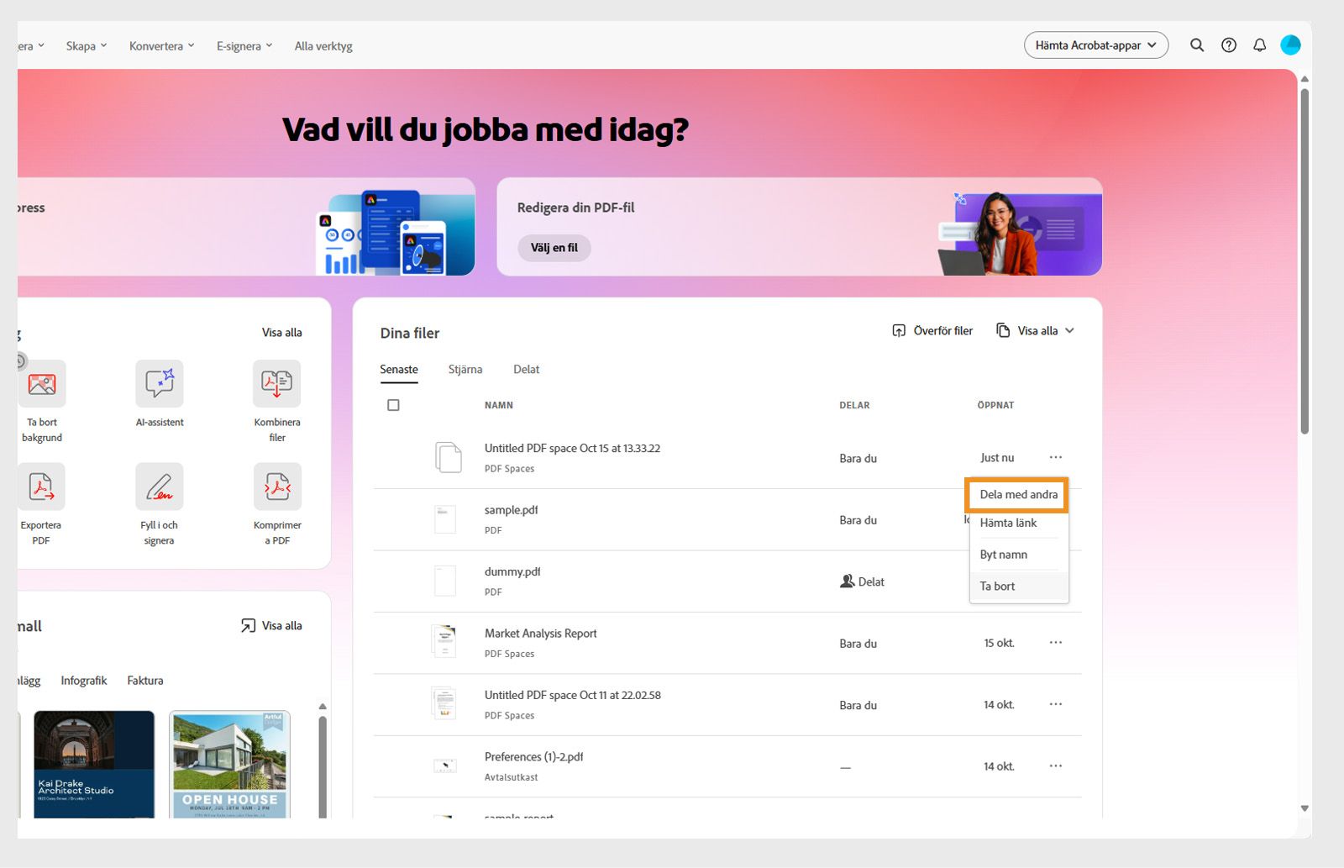The image size is (1344, 868).
Task: Click the help question mark icon
Action: [x=1228, y=45]
